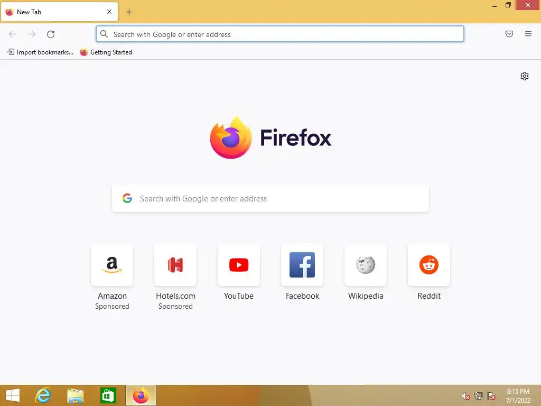Select the New Tab tab
Screen dimensions: 541x406
coord(59,12)
